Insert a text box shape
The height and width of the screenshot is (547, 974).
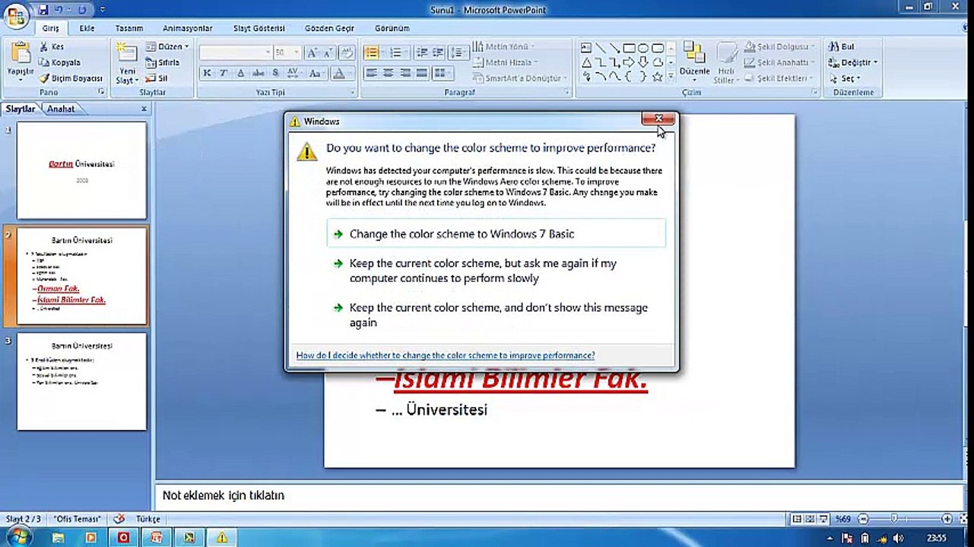pyautogui.click(x=586, y=47)
